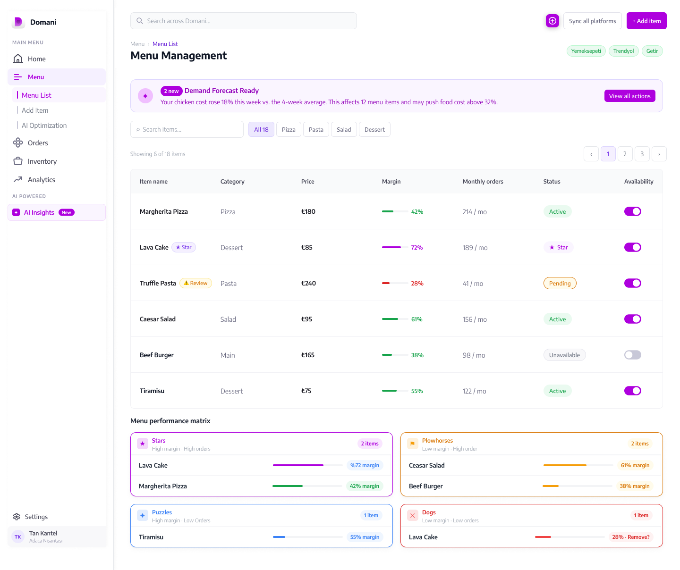Click the Home house icon
The width and height of the screenshot is (680, 570).
[18, 59]
